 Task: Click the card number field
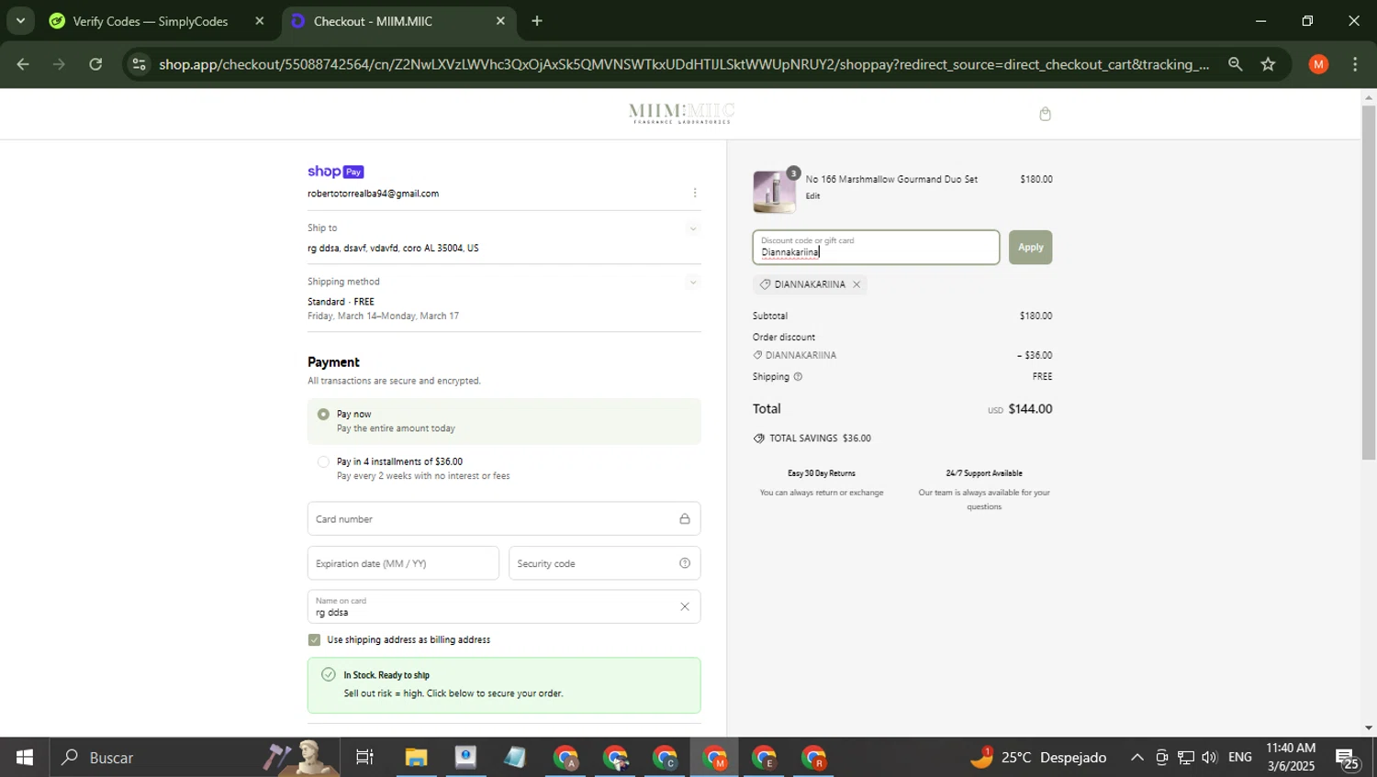(x=504, y=519)
